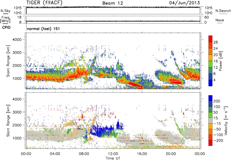The width and height of the screenshot is (231, 160).
Task: Click the "60" Nave axis value
Action: point(206,17)
